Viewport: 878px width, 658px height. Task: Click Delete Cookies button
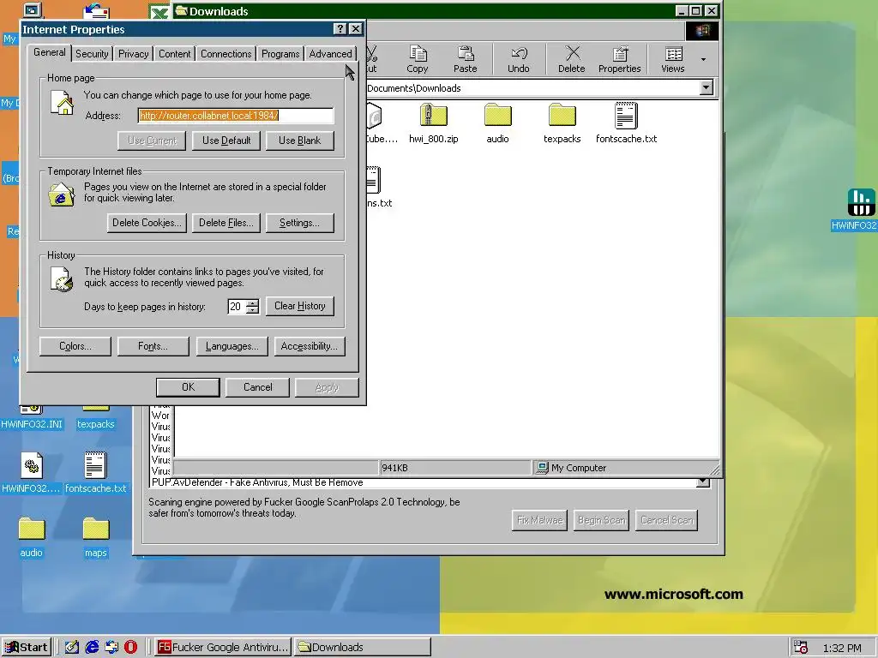pos(147,223)
